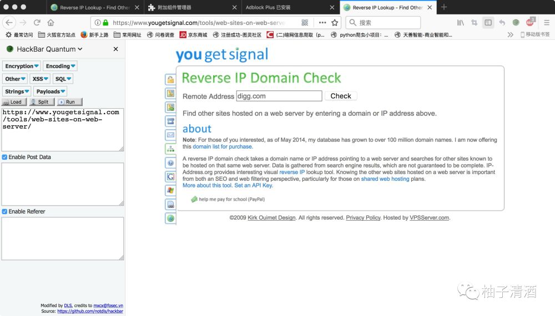Open the shared web hosting link

tap(385, 179)
